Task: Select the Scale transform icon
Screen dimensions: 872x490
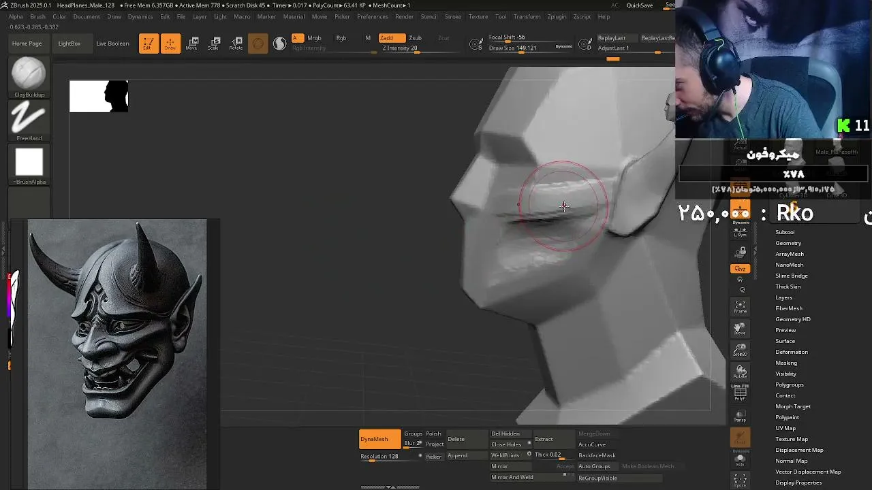Action: pyautogui.click(x=214, y=44)
